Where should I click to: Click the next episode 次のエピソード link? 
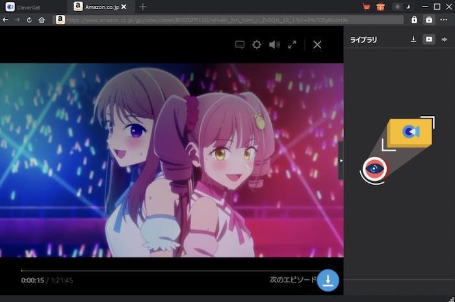(293, 280)
